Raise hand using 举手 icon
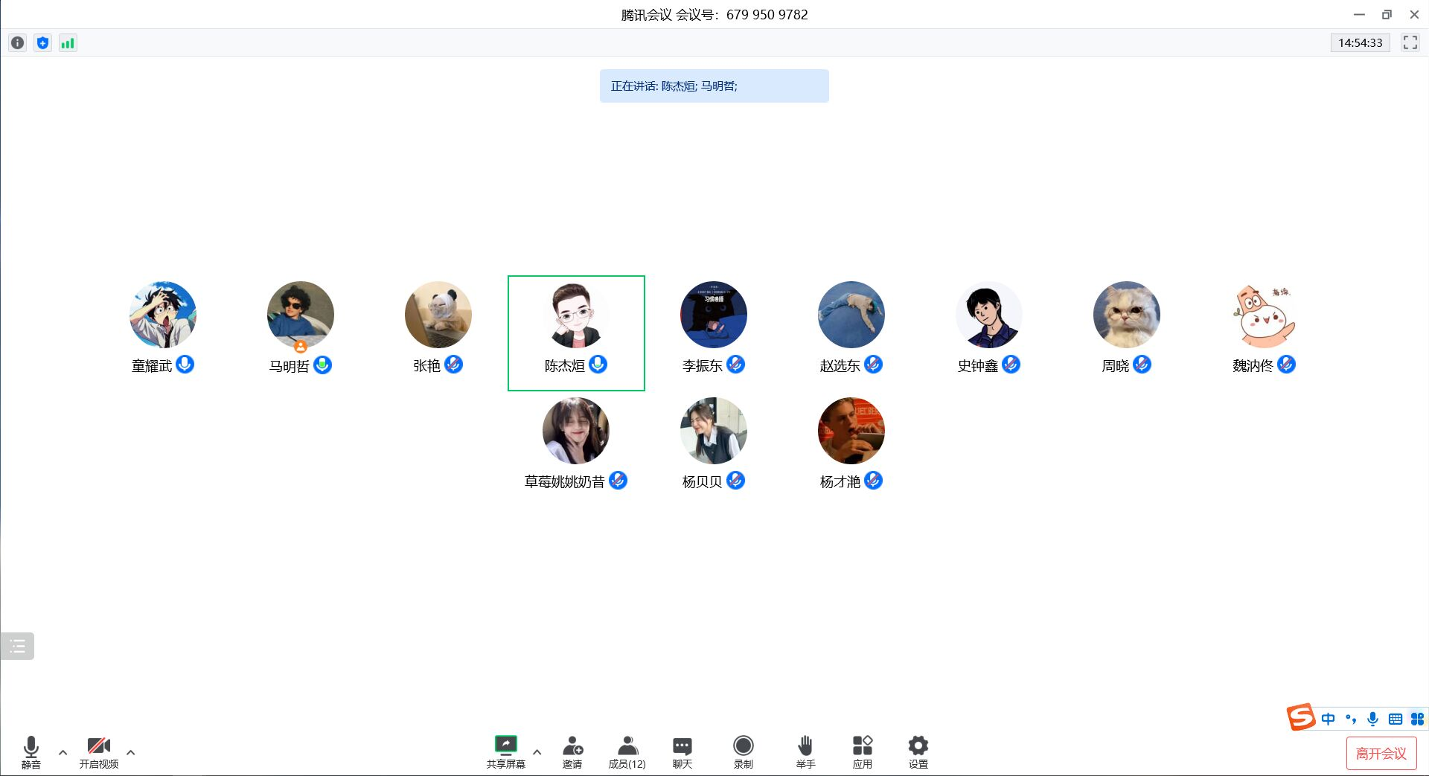Image resolution: width=1429 pixels, height=776 pixels. click(805, 751)
